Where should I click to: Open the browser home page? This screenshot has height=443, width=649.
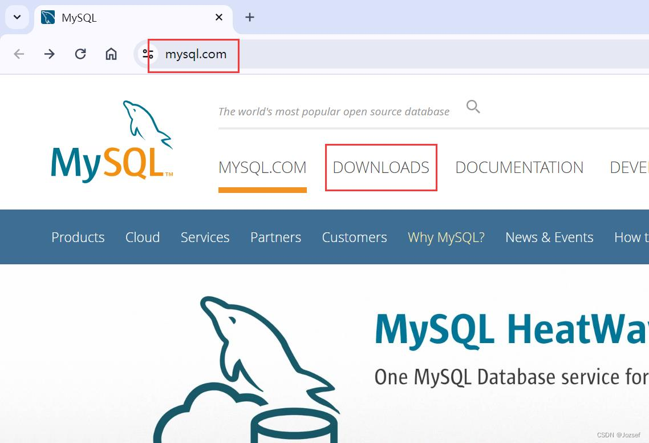point(111,54)
